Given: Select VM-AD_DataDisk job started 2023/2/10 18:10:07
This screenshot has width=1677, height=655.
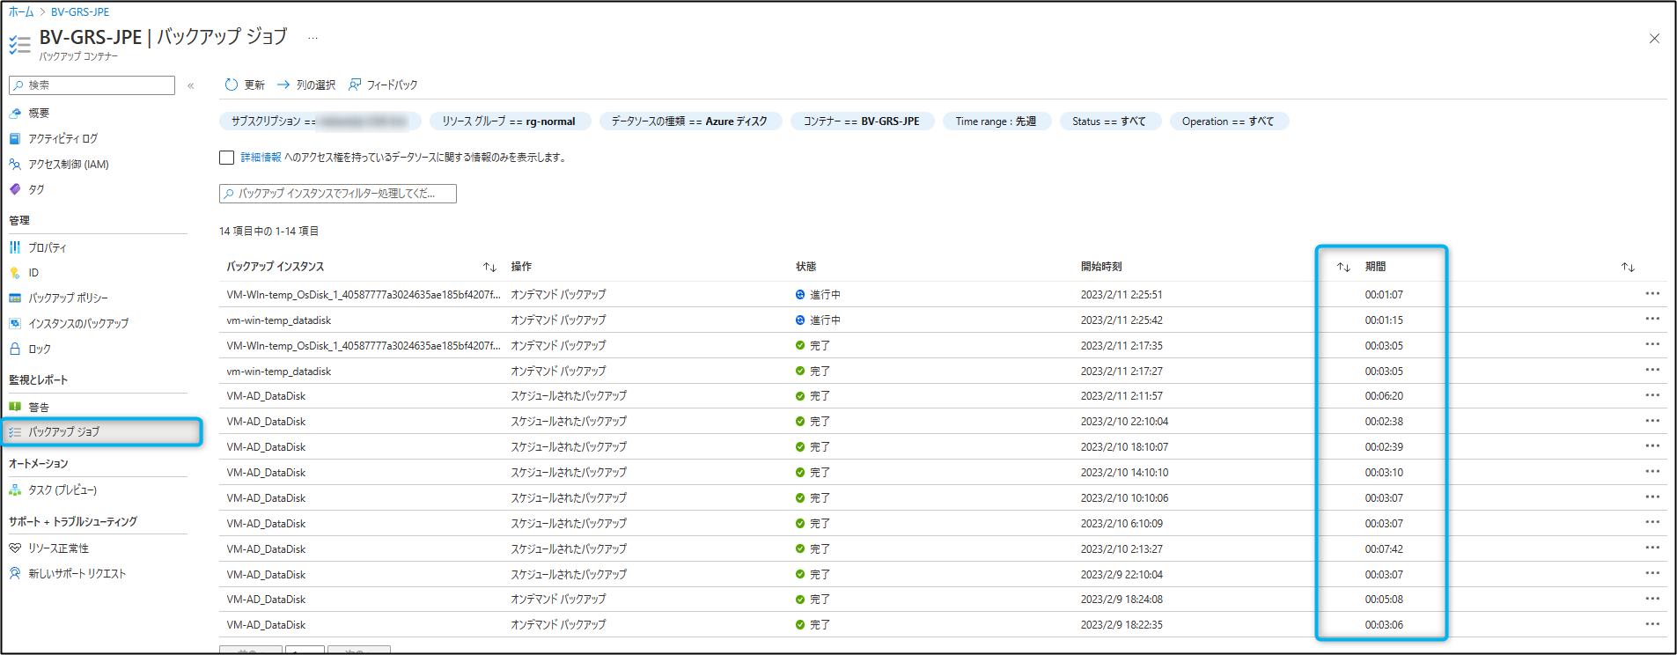Looking at the screenshot, I should (x=266, y=447).
